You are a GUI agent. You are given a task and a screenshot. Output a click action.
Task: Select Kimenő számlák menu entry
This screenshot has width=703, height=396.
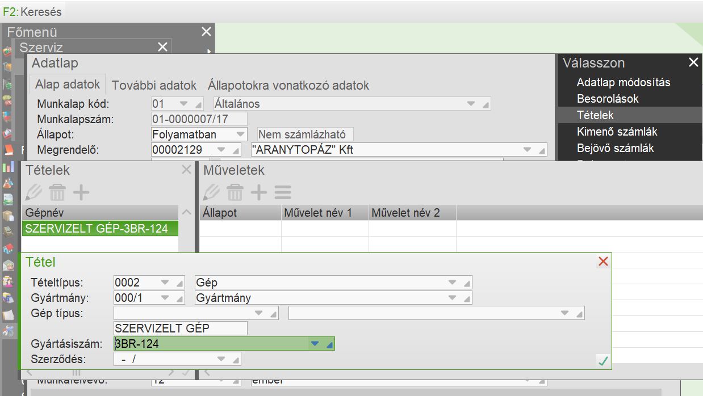[617, 132]
